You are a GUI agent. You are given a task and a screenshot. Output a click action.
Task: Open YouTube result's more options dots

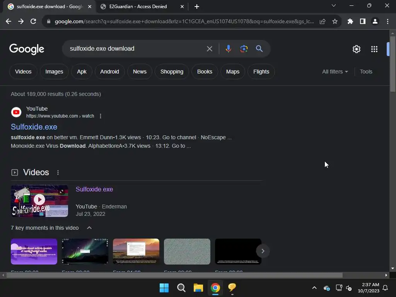coord(101,116)
